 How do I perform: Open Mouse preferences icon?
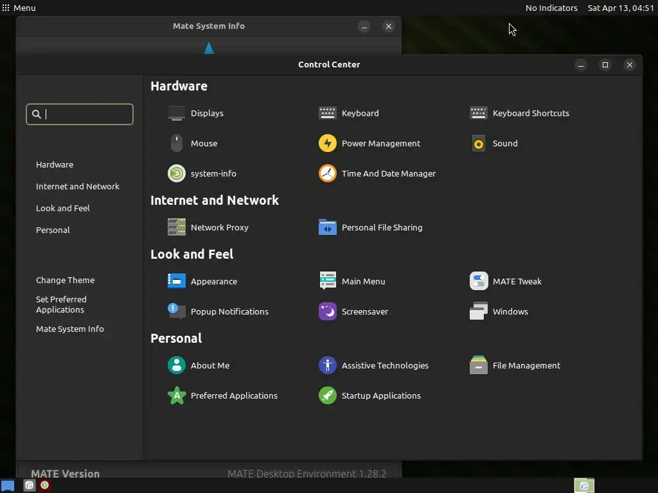coord(176,143)
